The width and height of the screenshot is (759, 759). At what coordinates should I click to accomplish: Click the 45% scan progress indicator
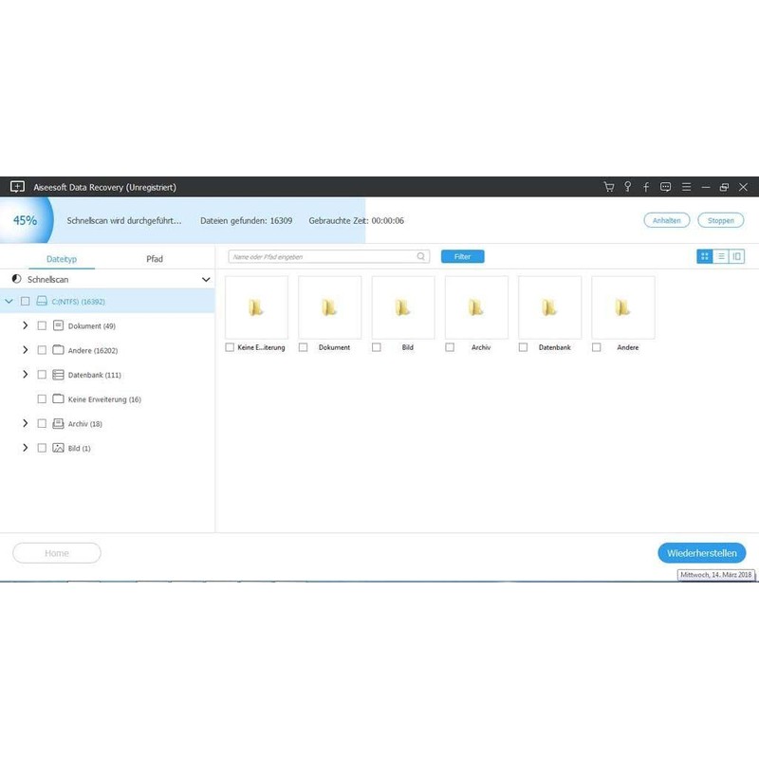24,219
